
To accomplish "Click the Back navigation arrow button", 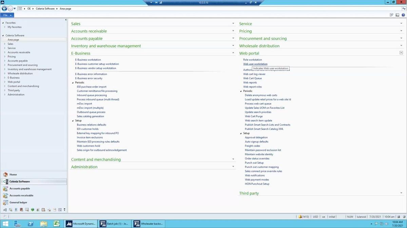I will (x=4, y=8).
